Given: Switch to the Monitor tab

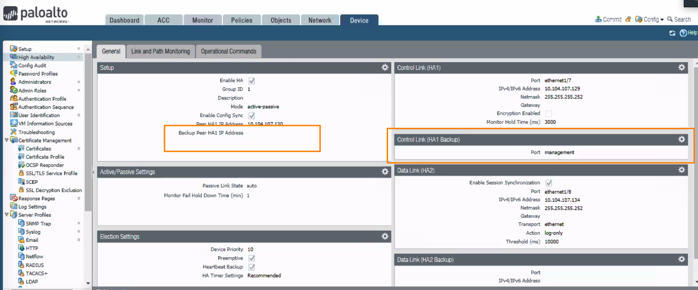Looking at the screenshot, I should 203,20.
